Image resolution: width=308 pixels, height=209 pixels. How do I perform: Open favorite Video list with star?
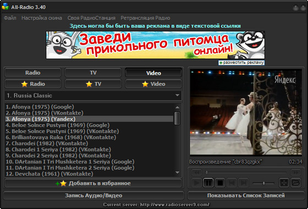153,84
